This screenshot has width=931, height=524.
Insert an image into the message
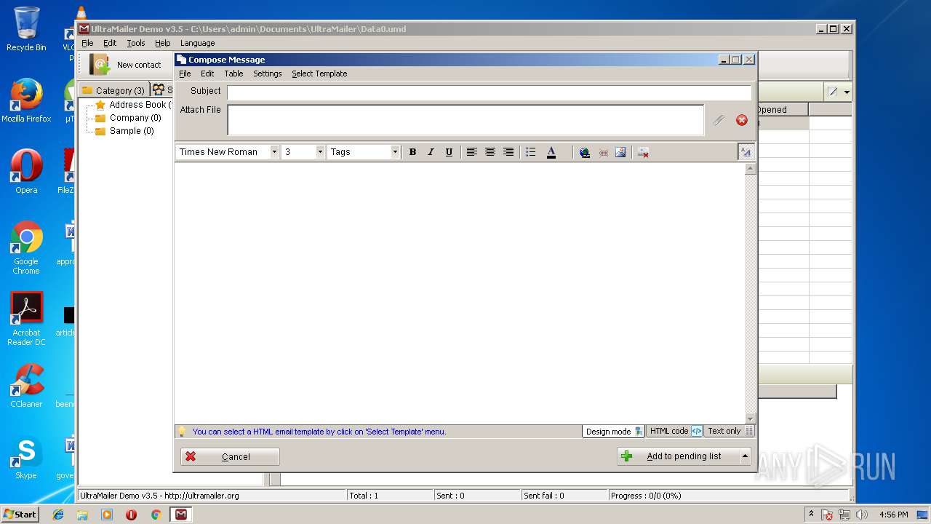pyautogui.click(x=620, y=152)
